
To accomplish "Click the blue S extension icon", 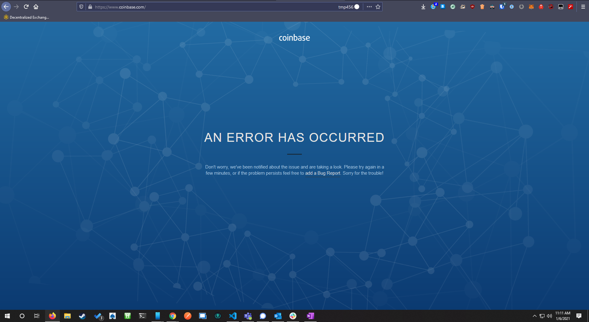I will (443, 6).
